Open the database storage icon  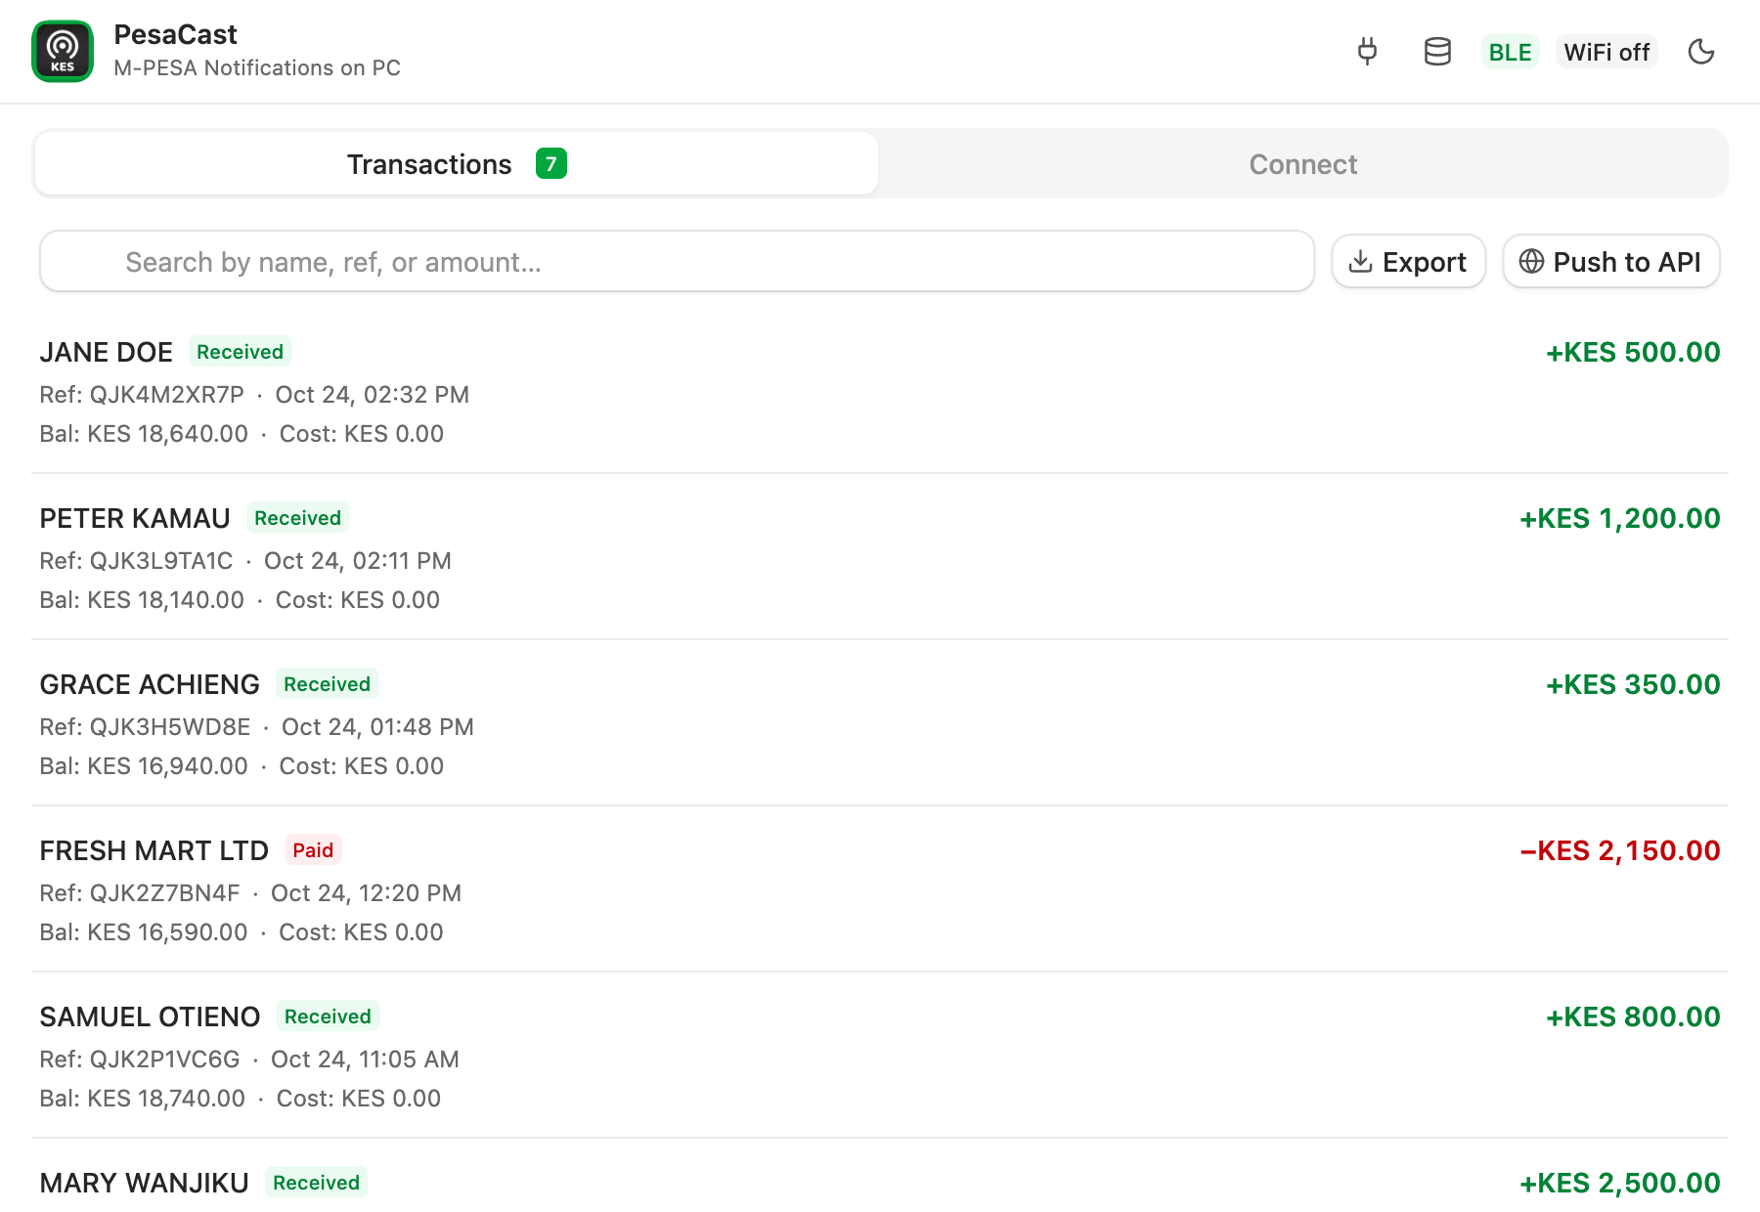pos(1437,51)
